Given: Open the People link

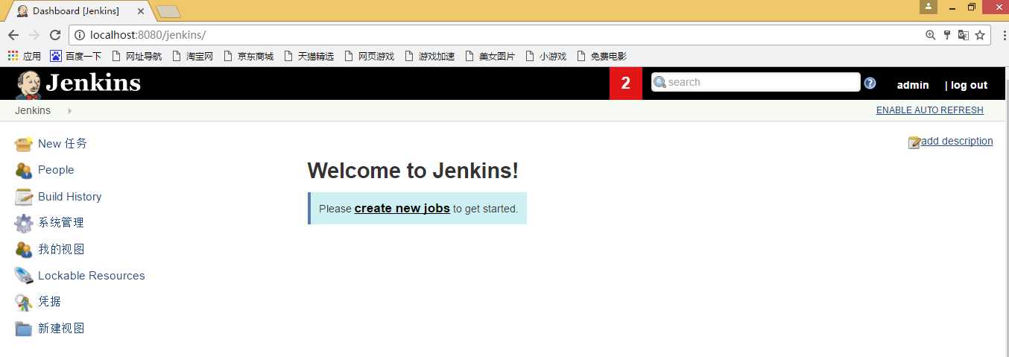Looking at the screenshot, I should 56,170.
